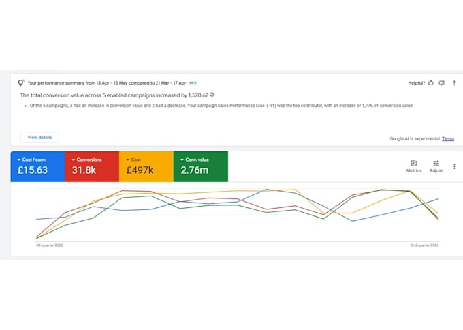This screenshot has width=463, height=330.
Task: Open the Conv. value metric dropdown
Action: pos(195,160)
